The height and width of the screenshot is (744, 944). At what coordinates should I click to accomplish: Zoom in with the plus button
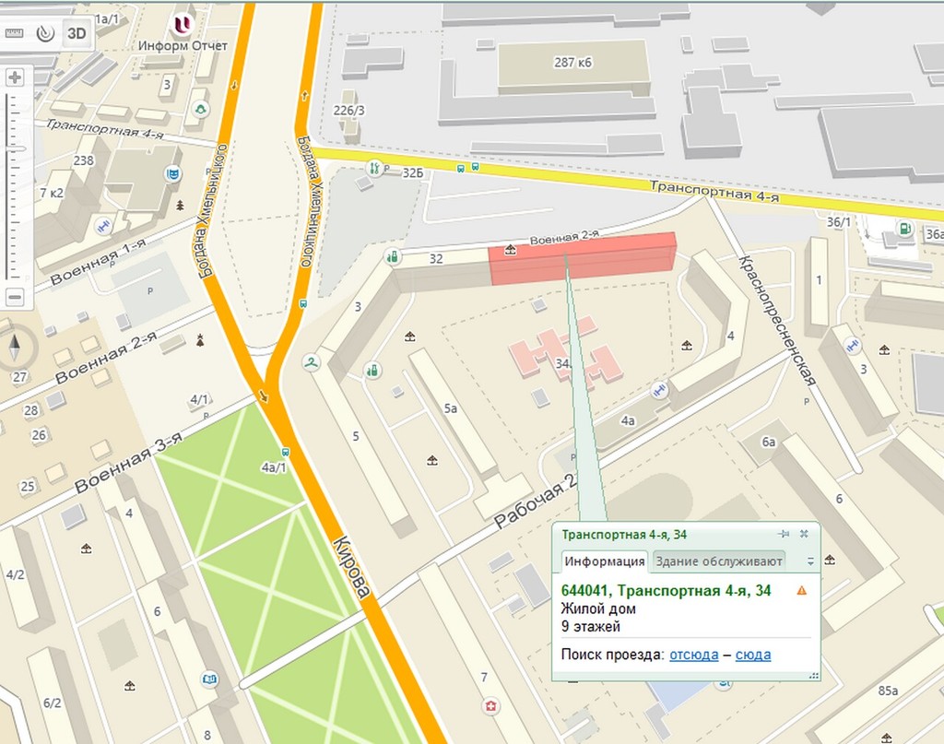15,77
